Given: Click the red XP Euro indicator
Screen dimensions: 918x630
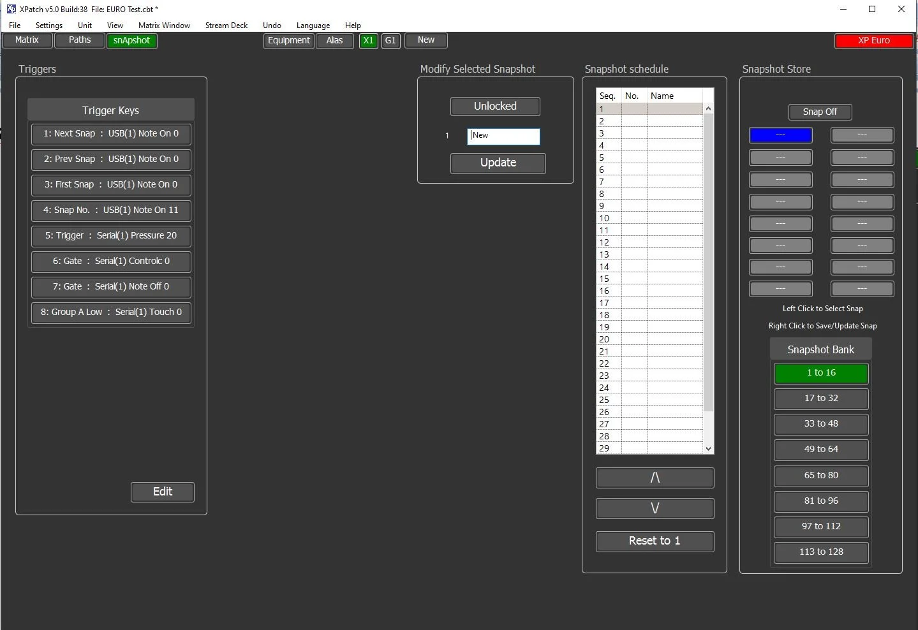Looking at the screenshot, I should (x=873, y=40).
